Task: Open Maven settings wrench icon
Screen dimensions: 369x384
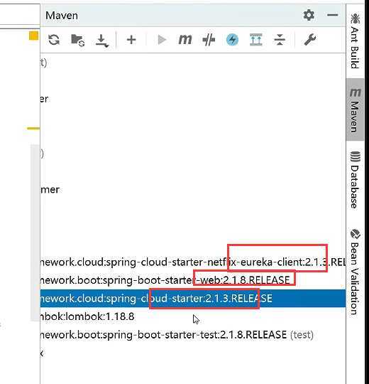Action: tap(310, 40)
